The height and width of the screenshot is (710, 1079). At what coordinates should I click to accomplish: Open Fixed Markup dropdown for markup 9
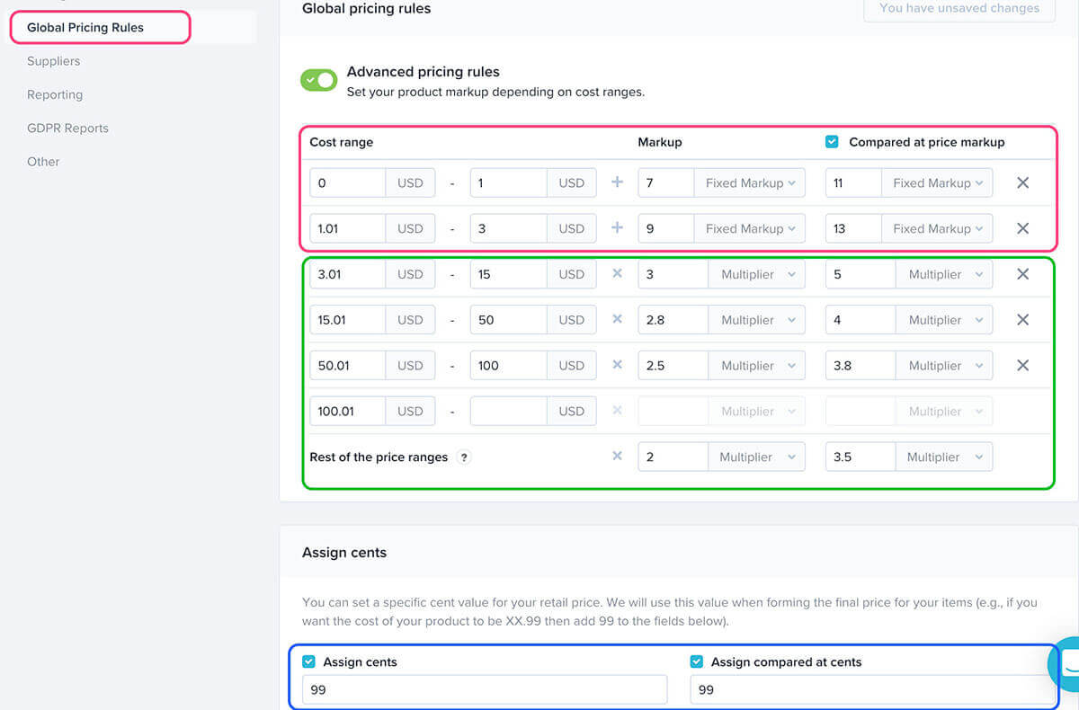pyautogui.click(x=750, y=228)
